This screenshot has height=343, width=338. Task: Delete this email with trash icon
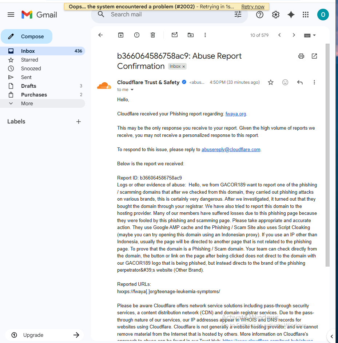pos(153,35)
